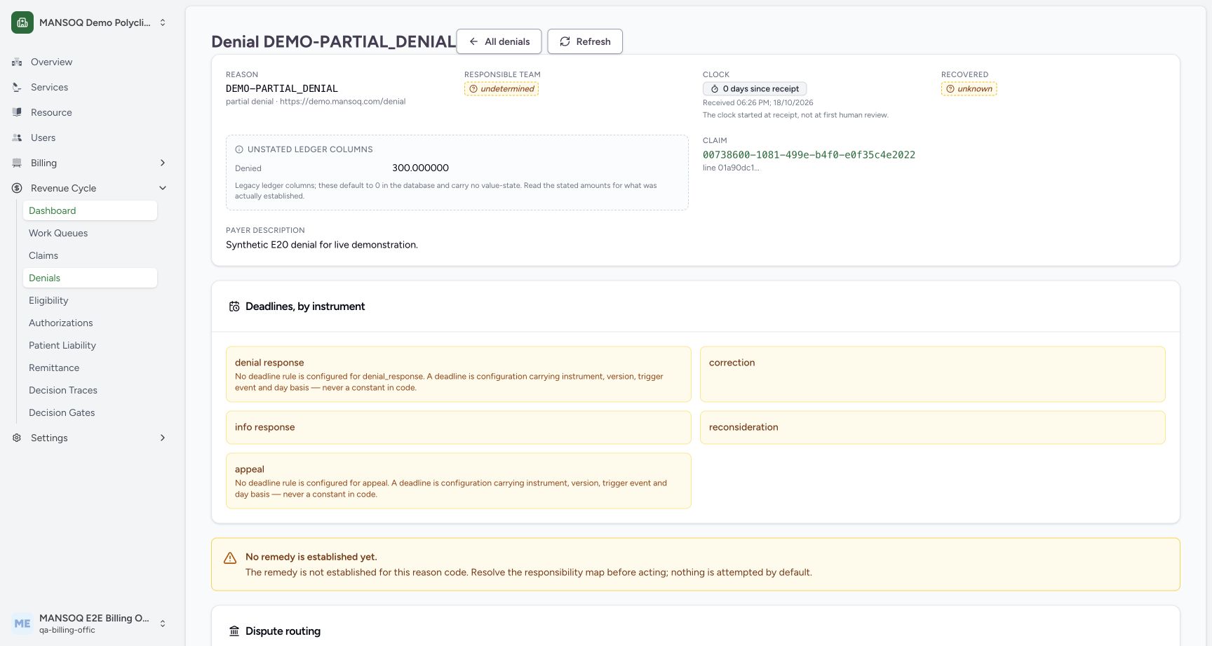Click the Refresh button
Viewport: 1212px width, 646px height.
[x=585, y=41]
